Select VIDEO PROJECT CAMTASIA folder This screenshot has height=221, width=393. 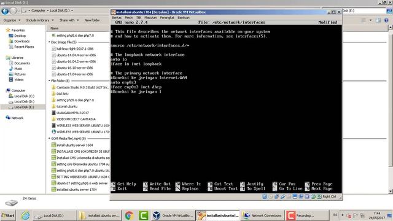point(76,119)
